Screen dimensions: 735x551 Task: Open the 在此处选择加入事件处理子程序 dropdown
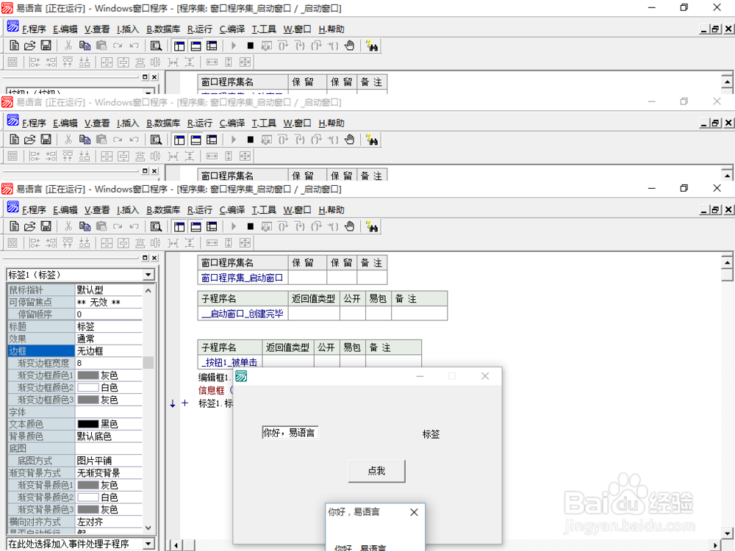coord(148,544)
